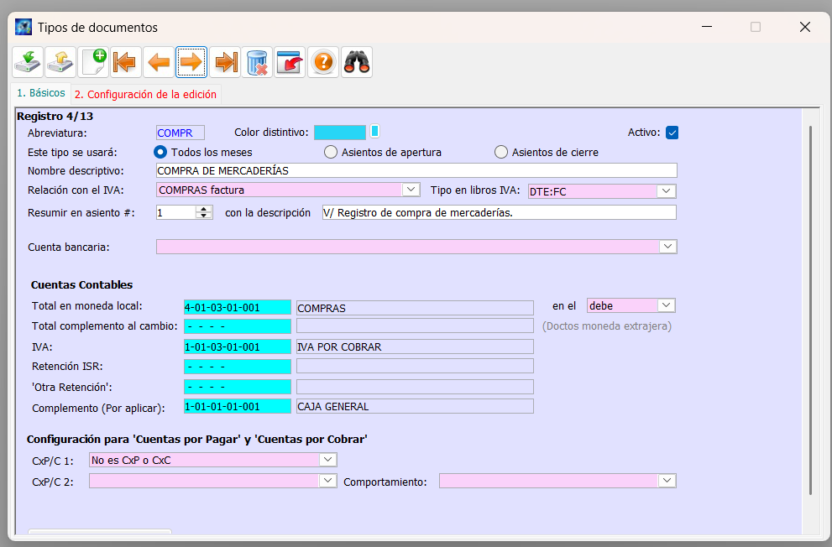Delete record using the trash bin icon
Viewport: 832px width, 547px height.
258,62
